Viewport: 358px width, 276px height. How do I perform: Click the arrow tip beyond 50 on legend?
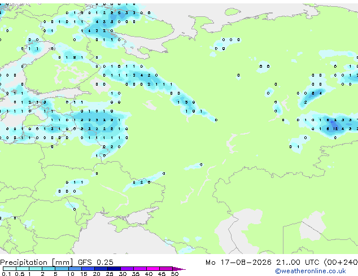179,269
